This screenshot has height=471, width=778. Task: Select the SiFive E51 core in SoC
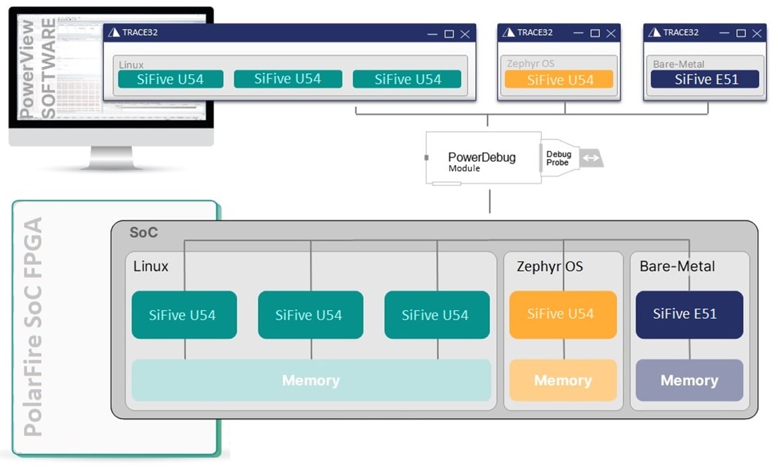[x=689, y=315]
